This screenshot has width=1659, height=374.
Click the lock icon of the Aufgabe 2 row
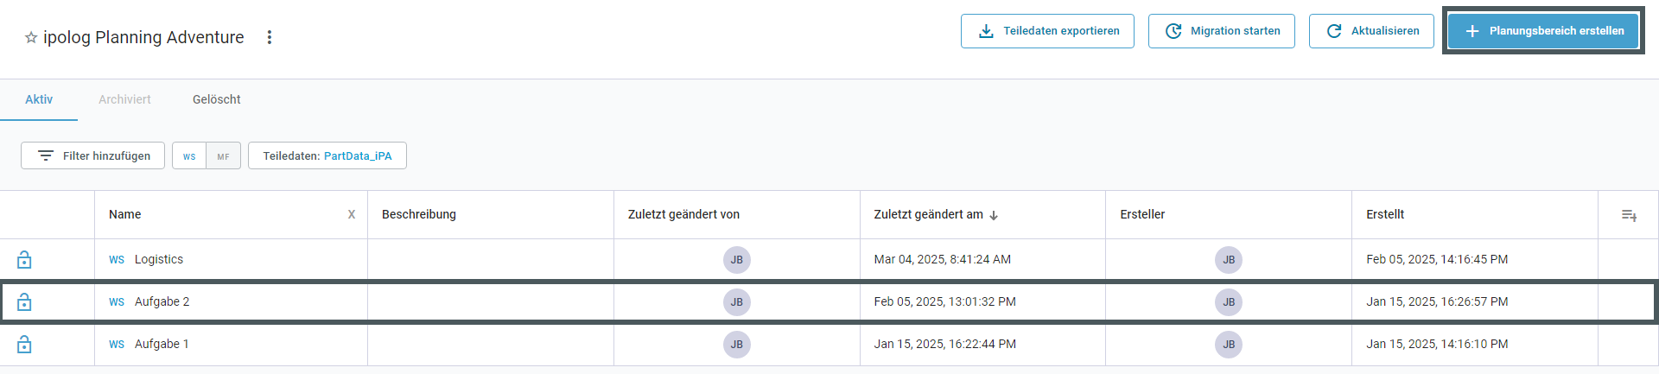[x=24, y=301]
